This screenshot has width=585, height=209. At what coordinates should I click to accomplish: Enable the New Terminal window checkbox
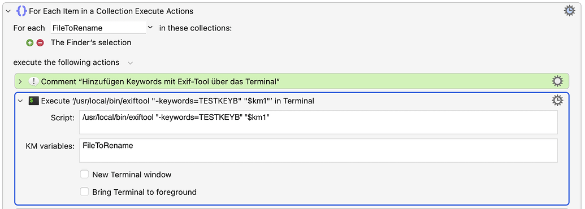coord(85,174)
